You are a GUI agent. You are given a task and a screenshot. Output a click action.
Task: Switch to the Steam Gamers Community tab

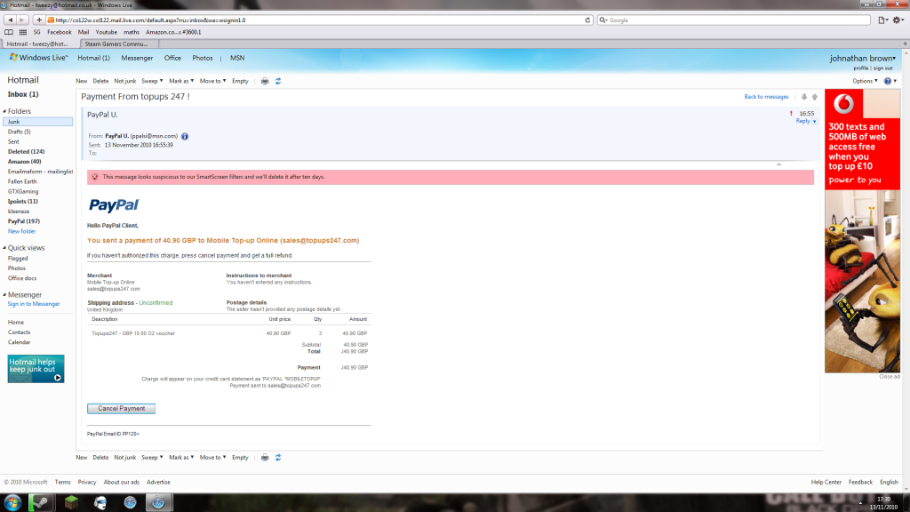click(116, 44)
